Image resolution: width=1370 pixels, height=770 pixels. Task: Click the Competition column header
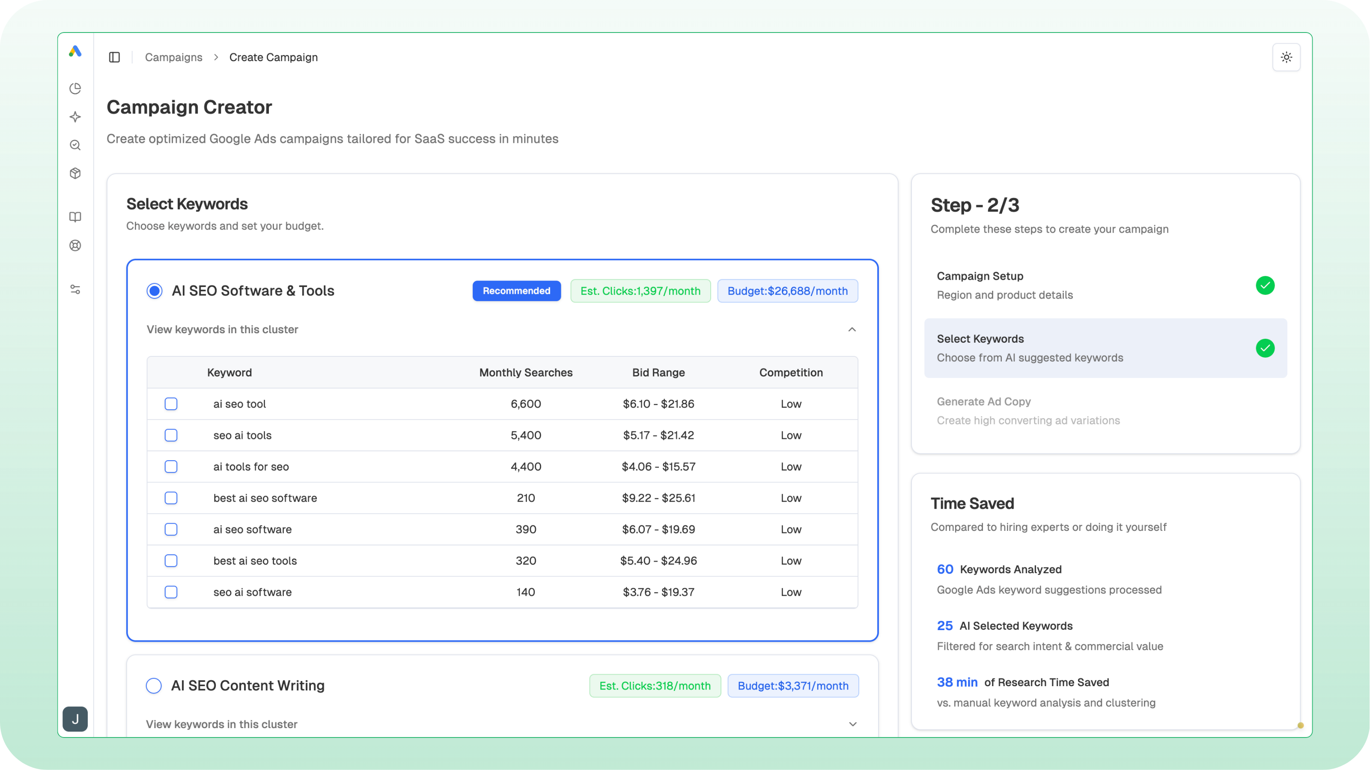pyautogui.click(x=791, y=373)
